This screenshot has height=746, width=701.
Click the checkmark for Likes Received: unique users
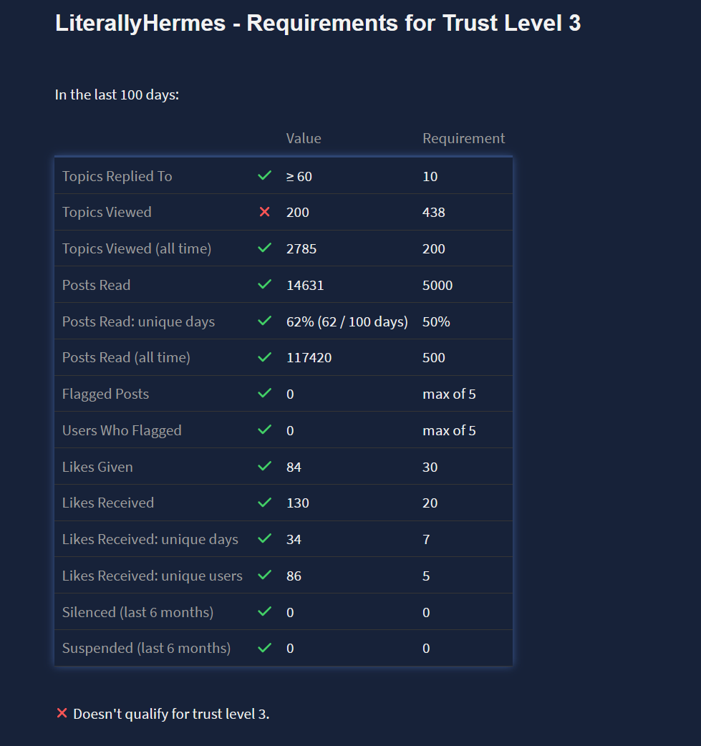coord(264,575)
